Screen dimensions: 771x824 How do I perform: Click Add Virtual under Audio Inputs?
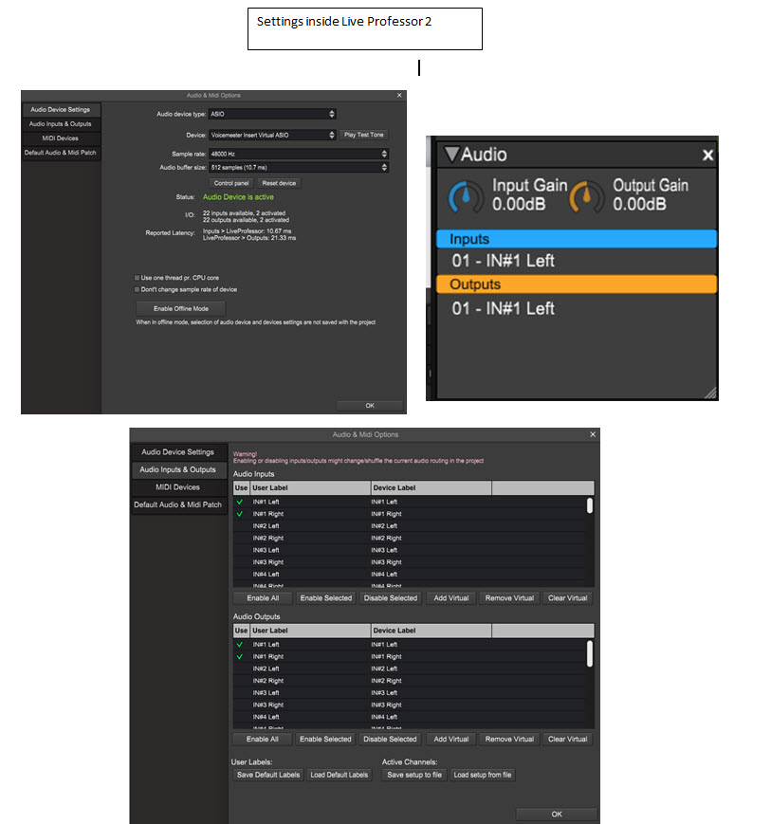point(450,598)
